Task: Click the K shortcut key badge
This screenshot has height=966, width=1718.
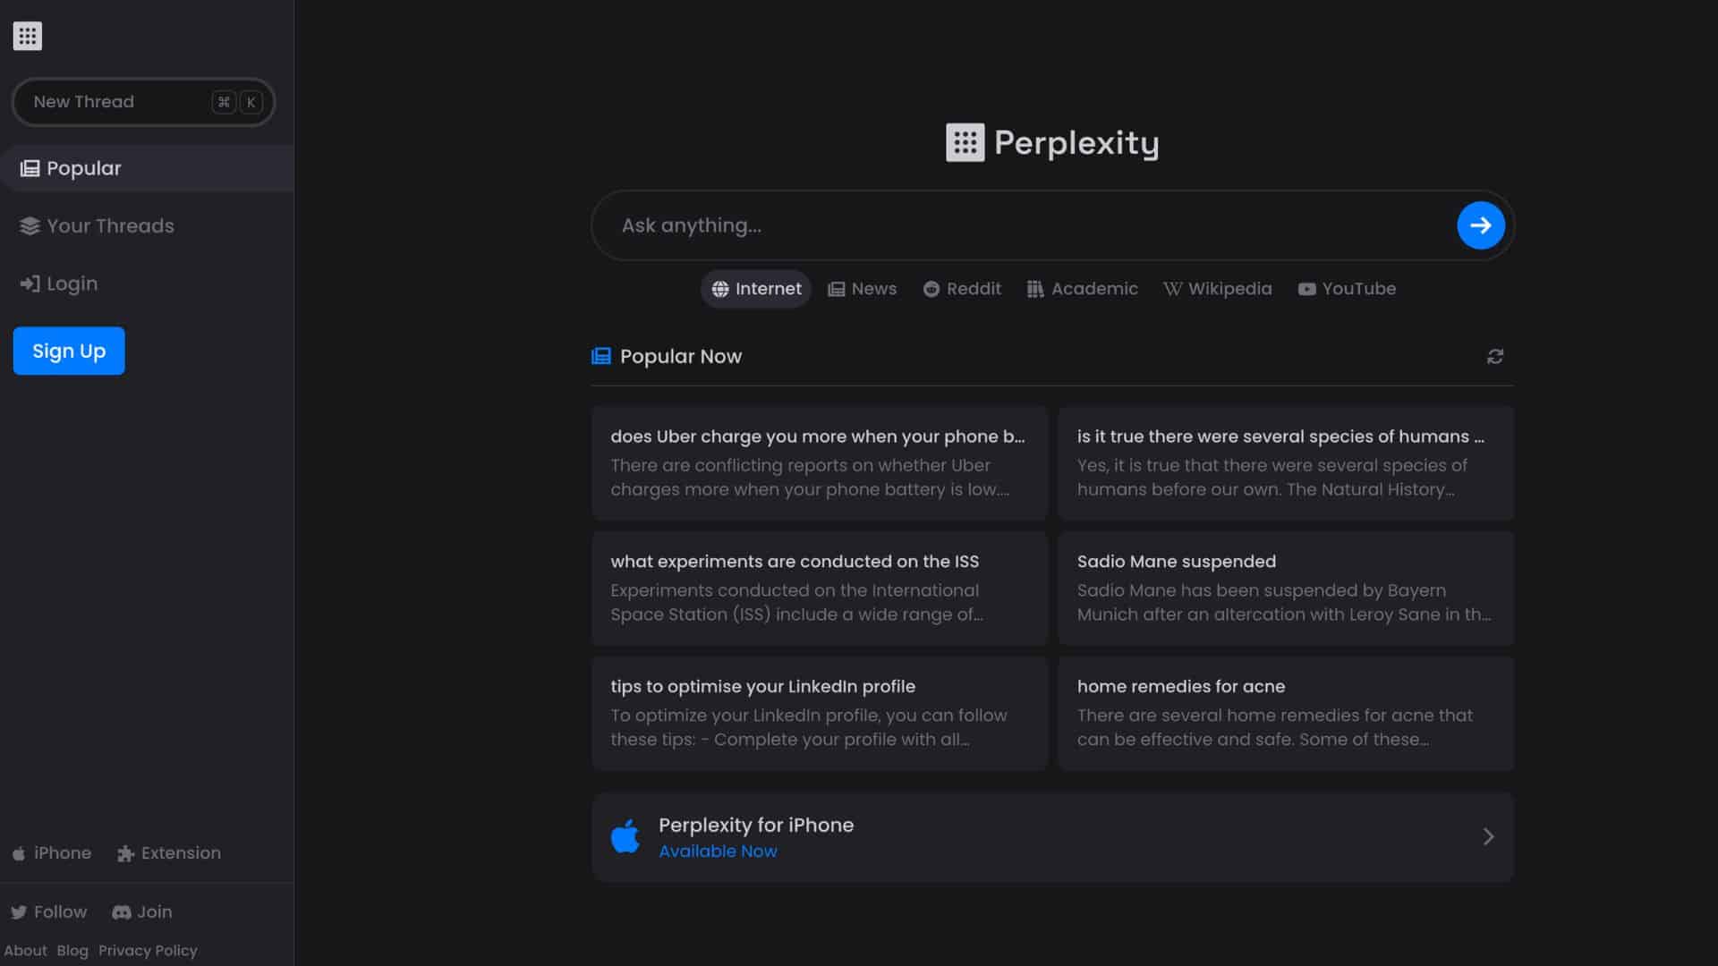Action: click(251, 102)
